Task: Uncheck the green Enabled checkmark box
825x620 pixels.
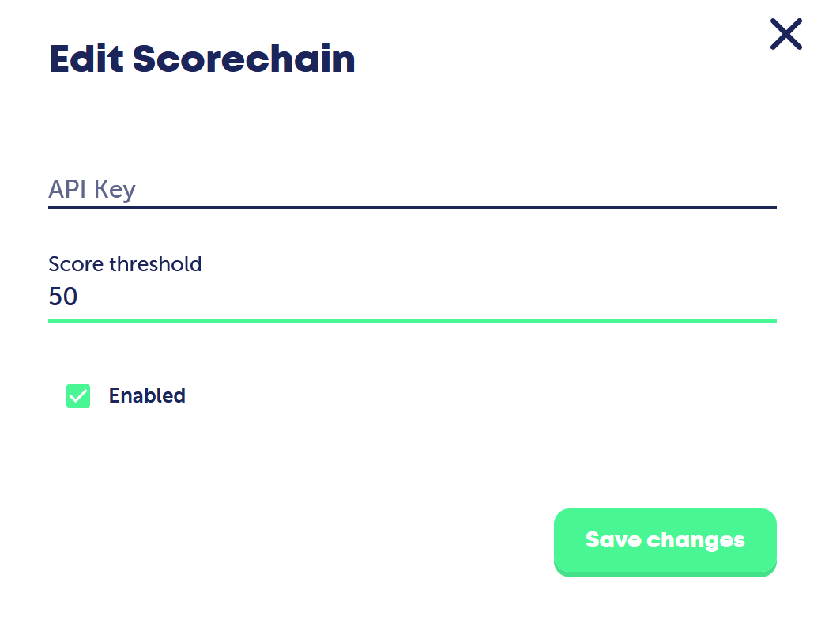Action: (x=78, y=395)
